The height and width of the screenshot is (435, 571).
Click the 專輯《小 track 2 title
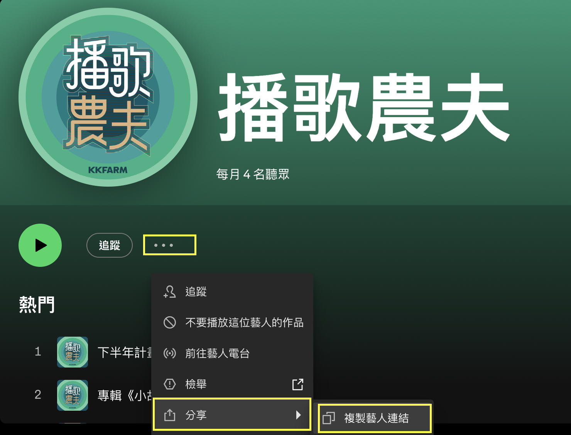click(x=125, y=395)
